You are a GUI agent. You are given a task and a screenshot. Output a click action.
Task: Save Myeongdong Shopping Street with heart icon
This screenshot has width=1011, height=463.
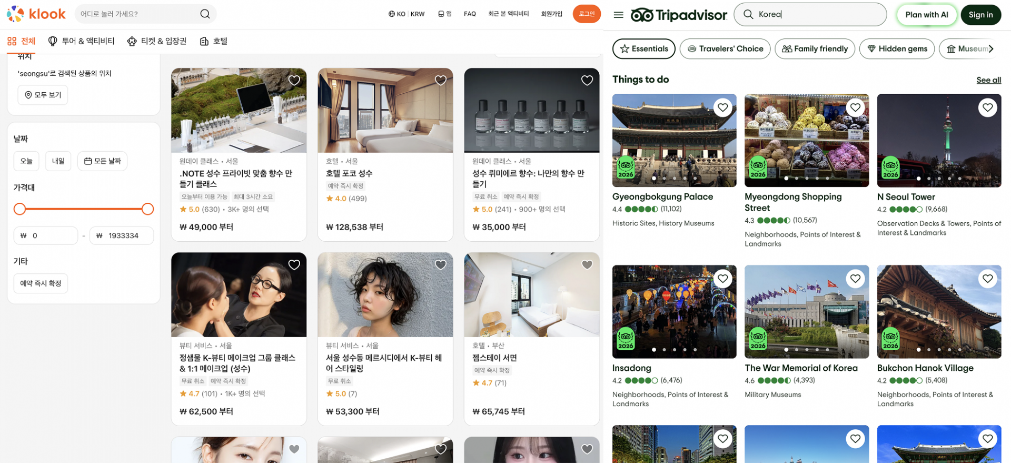(x=855, y=107)
